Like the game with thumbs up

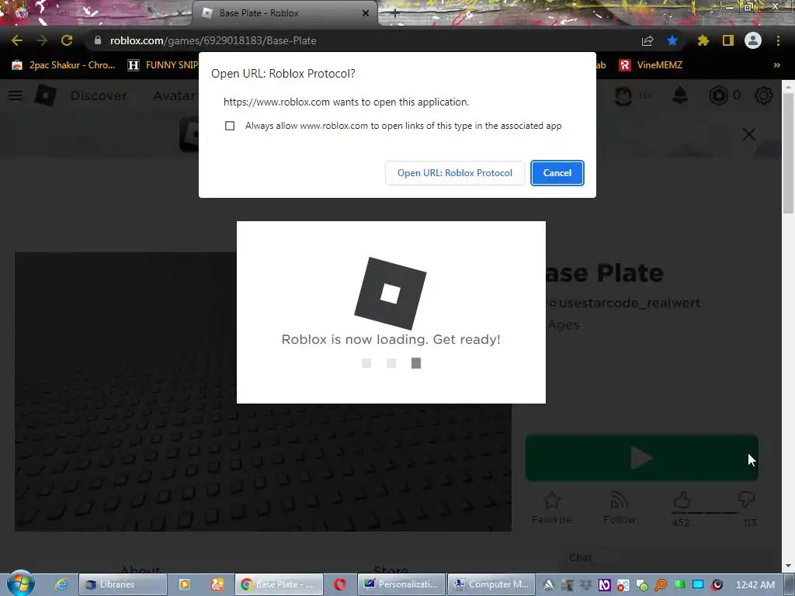pyautogui.click(x=682, y=501)
